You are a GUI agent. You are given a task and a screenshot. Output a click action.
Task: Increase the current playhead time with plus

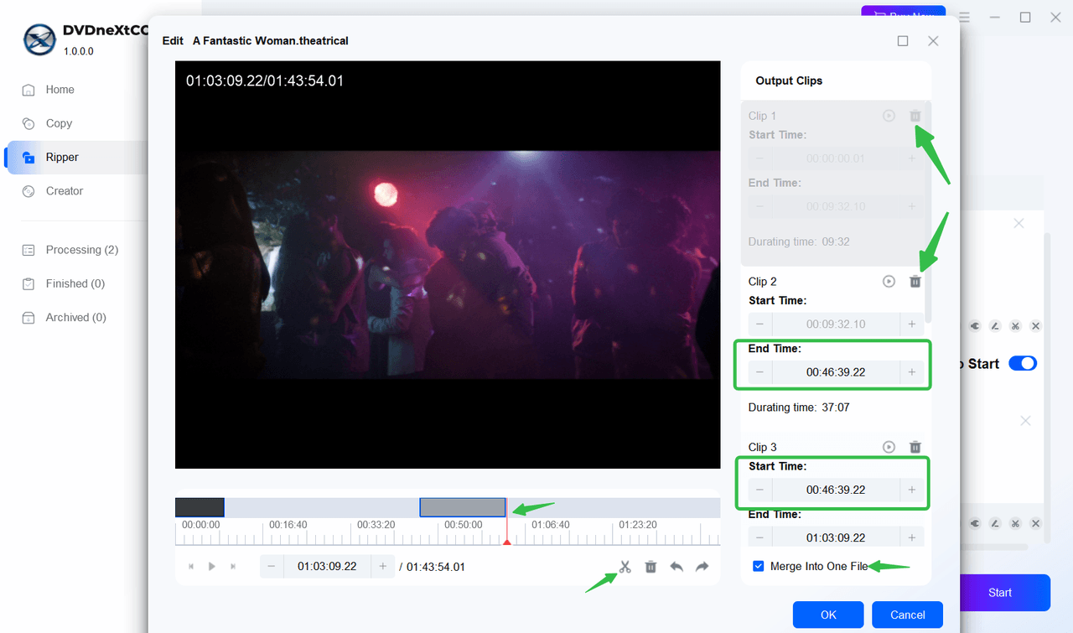(383, 567)
